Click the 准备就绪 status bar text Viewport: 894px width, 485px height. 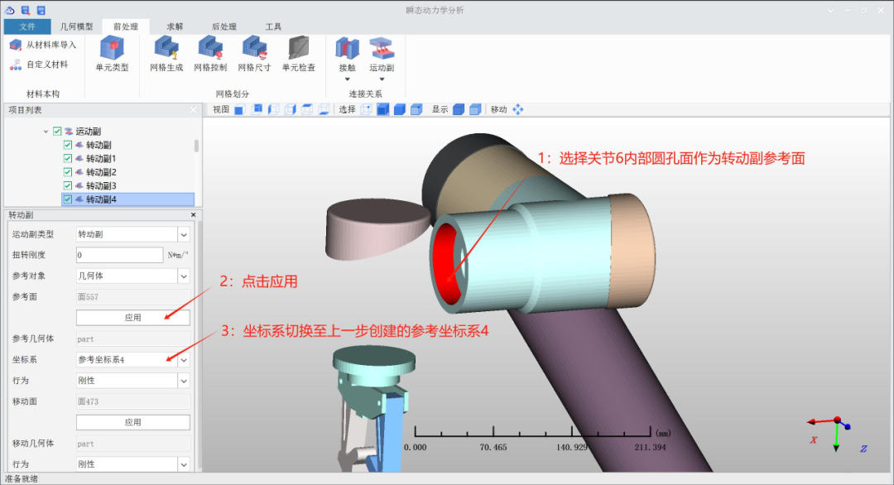coord(22,478)
